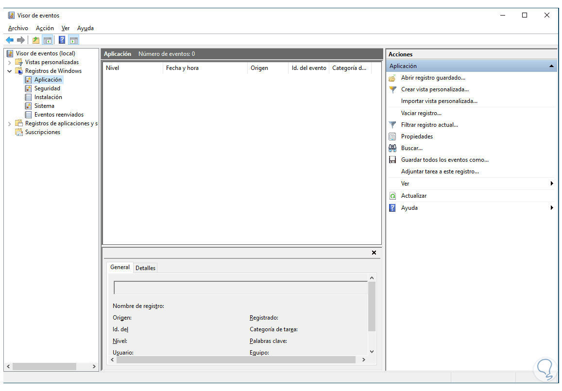This screenshot has height=391, width=562.
Task: Click Vaciar registro... action
Action: (x=421, y=113)
